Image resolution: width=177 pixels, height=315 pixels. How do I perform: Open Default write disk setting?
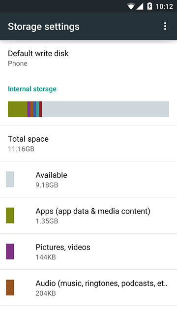coord(88,58)
